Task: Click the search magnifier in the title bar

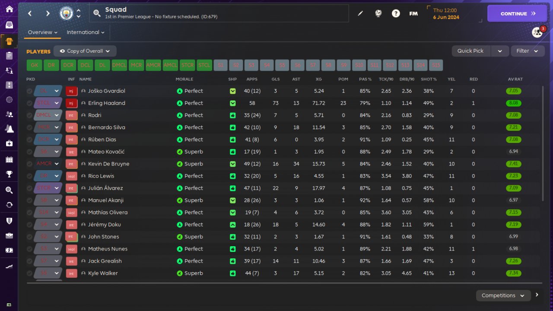Action: point(97,13)
